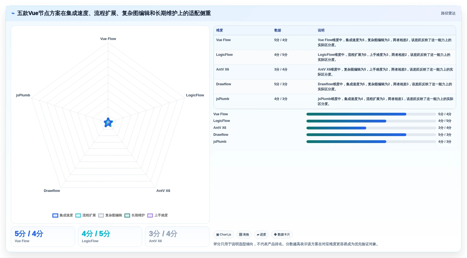Toggle the 集成速度 legend series
This screenshot has width=467, height=258.
pyautogui.click(x=63, y=215)
